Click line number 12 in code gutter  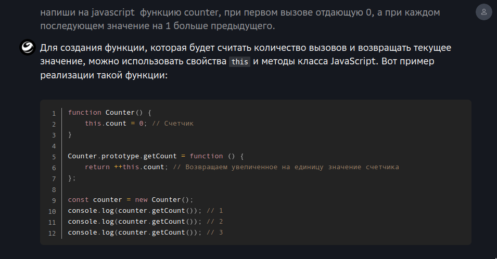click(x=52, y=234)
